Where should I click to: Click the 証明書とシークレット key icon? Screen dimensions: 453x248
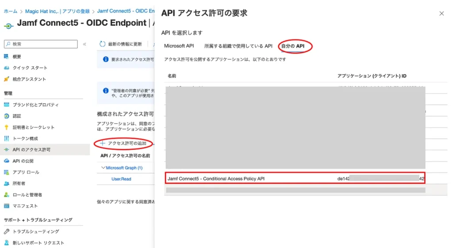tap(6, 128)
